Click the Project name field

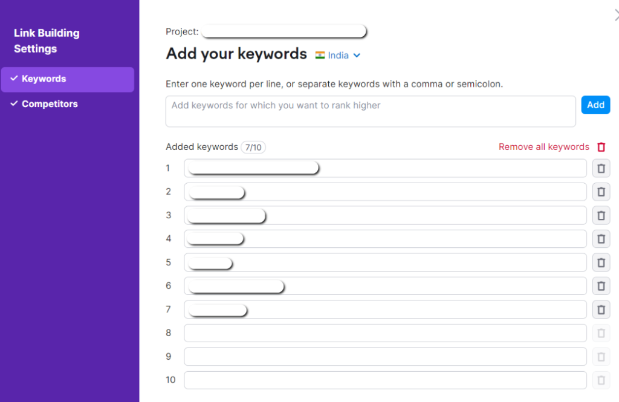284,31
